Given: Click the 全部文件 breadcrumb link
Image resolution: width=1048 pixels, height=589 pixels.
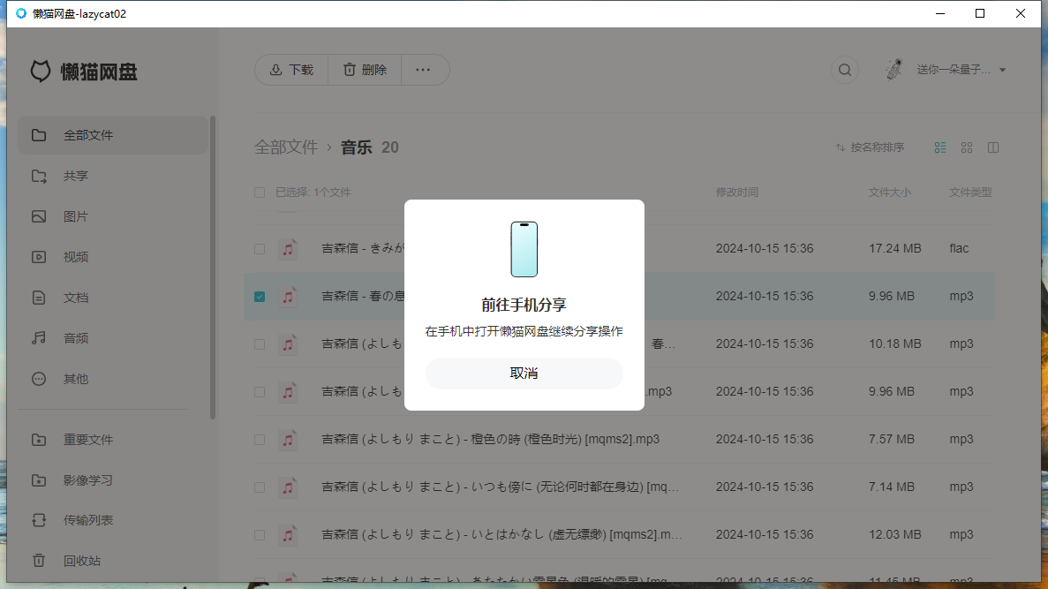Looking at the screenshot, I should (x=286, y=147).
